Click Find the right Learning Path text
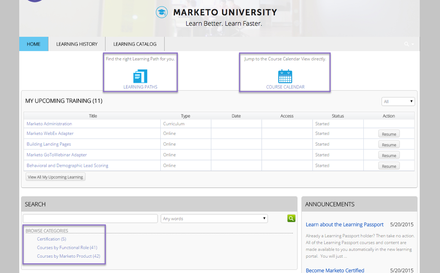Image resolution: width=440 pixels, height=273 pixels. 141,59
